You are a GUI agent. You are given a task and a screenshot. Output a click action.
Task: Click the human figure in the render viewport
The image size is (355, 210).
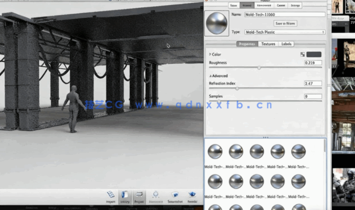click(73, 109)
